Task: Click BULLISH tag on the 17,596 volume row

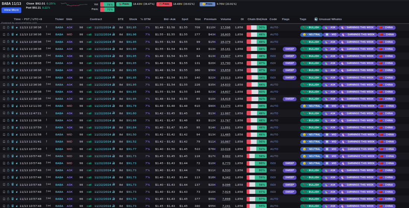Action: pos(311,28)
